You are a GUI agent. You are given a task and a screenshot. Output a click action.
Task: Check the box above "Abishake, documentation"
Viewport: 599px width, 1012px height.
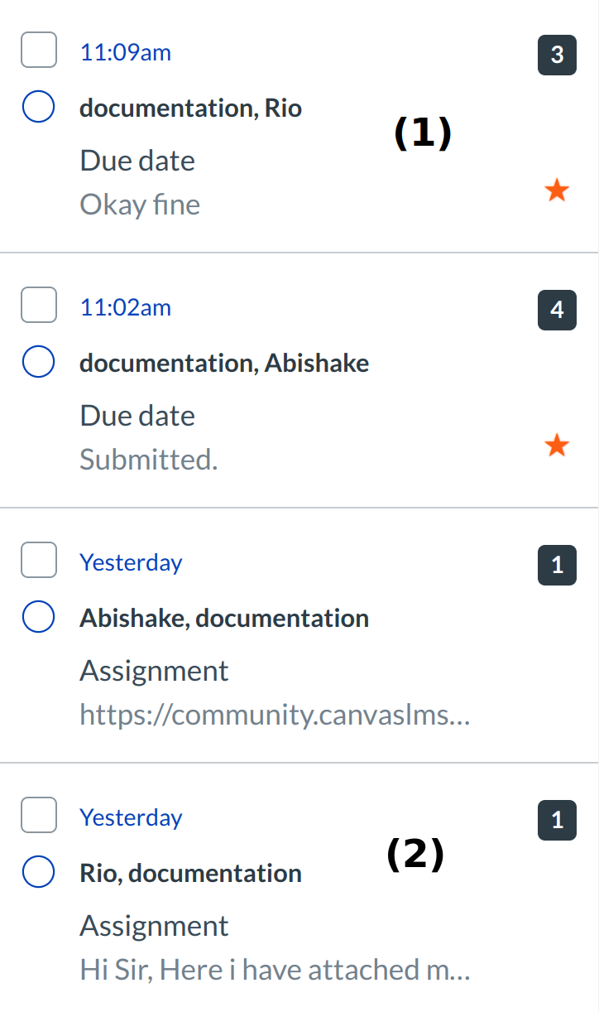tap(39, 561)
